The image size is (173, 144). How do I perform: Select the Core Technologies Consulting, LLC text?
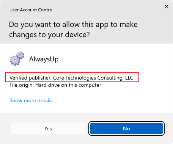pos(93,78)
